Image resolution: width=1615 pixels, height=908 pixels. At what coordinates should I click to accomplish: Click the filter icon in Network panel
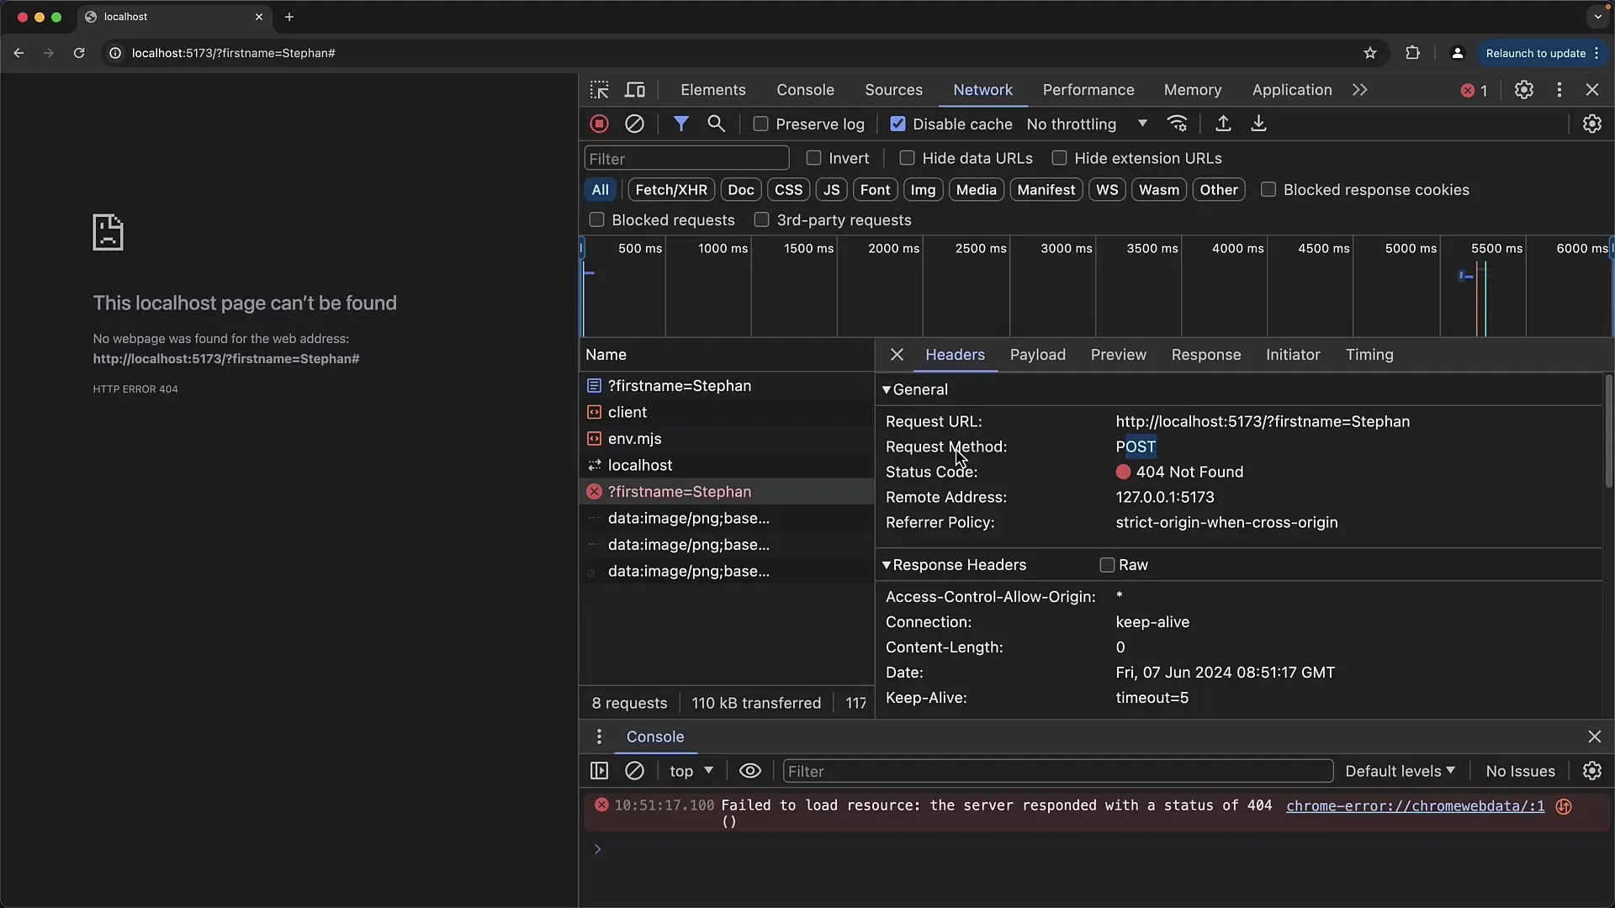click(x=681, y=123)
